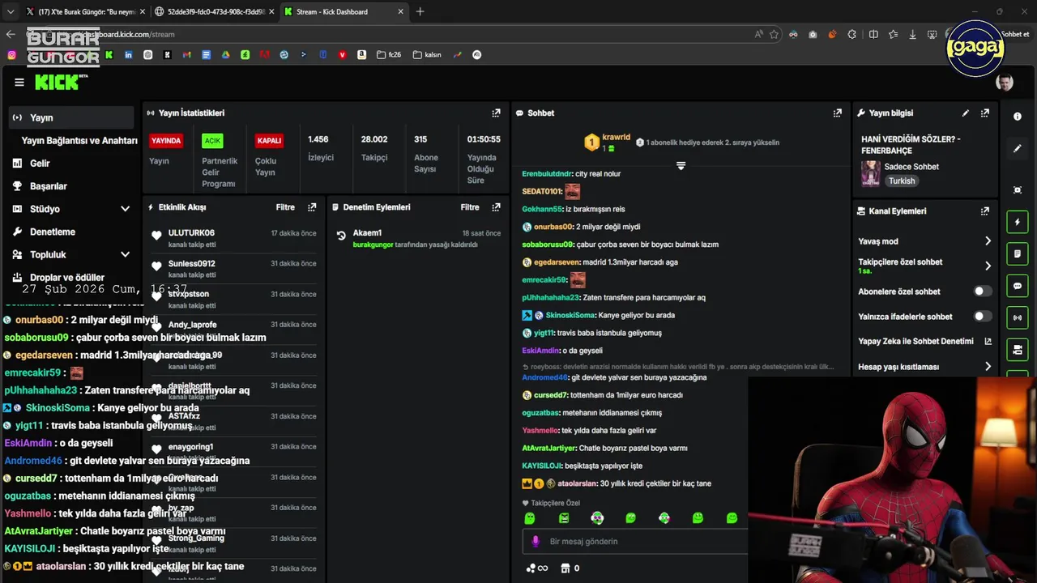Open the Gmail bookmark
1037x583 pixels.
coord(187,55)
